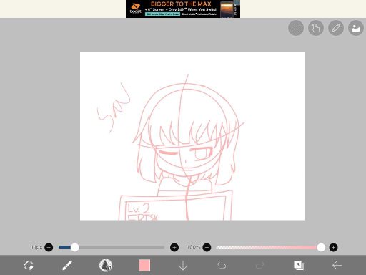
Task: Redo the undone stroke
Action: (260, 266)
